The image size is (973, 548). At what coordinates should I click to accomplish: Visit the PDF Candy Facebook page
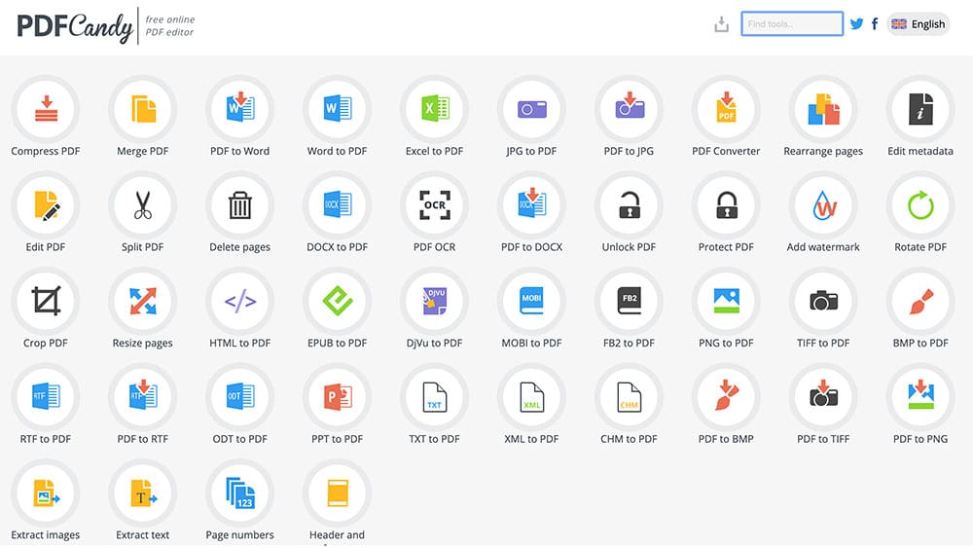[x=875, y=24]
